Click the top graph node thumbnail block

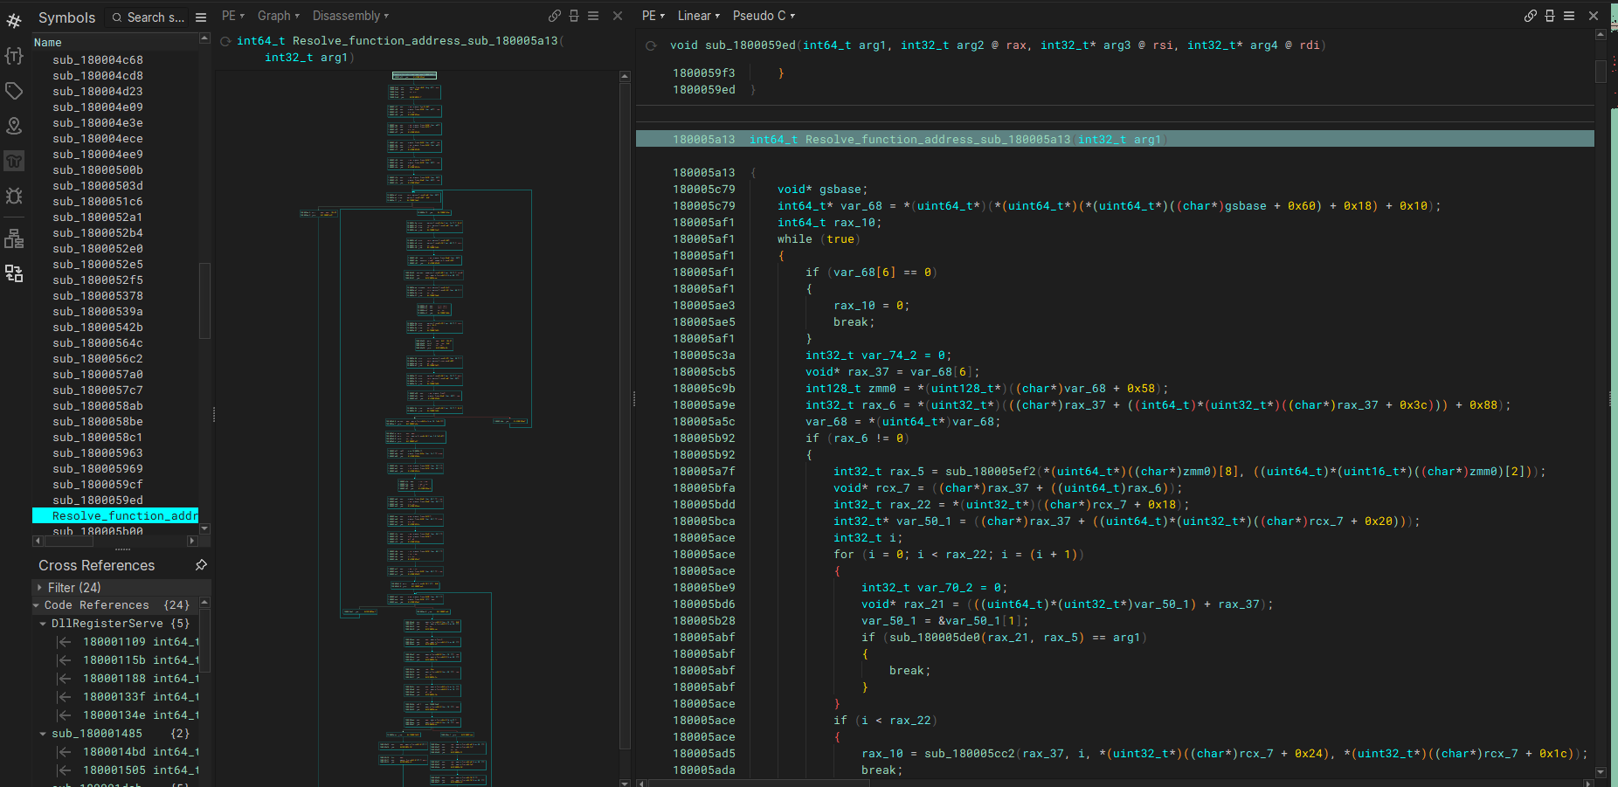pos(414,76)
